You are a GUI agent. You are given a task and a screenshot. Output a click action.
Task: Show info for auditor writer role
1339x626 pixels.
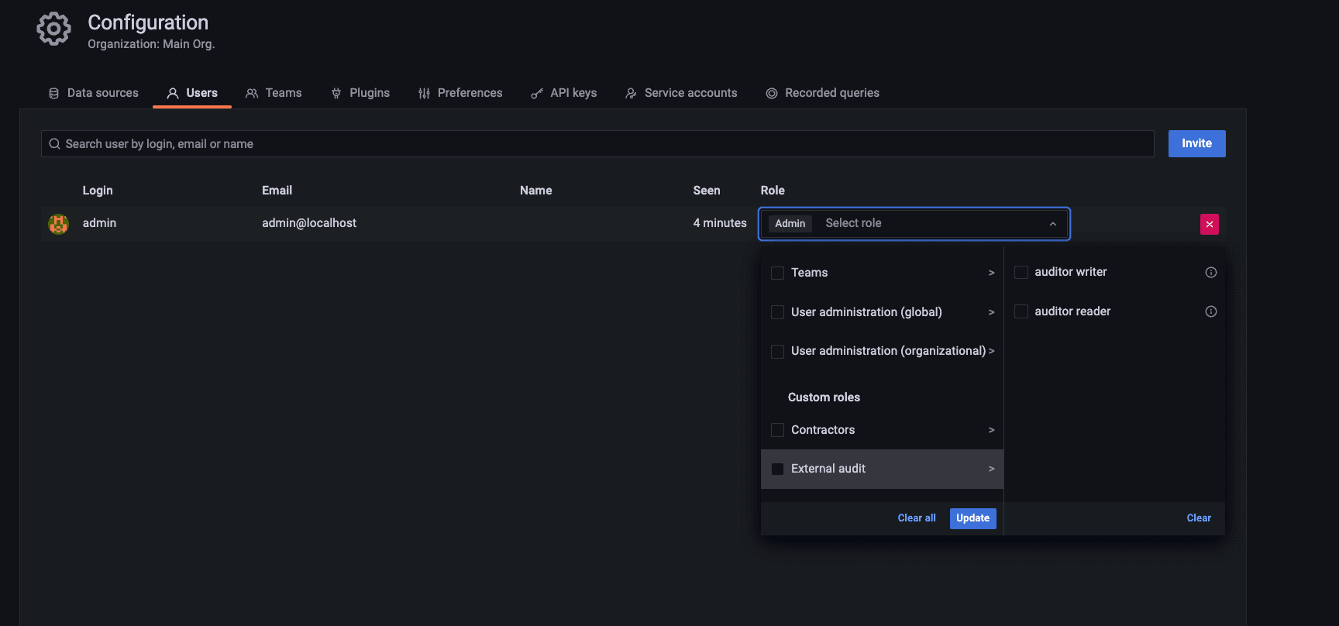click(1211, 272)
